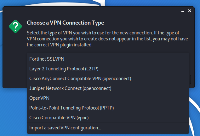Click blank space right of OpenVPN entry

coord(119,98)
